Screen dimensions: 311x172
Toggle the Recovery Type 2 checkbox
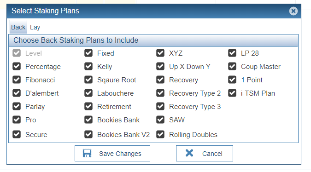[x=160, y=93]
